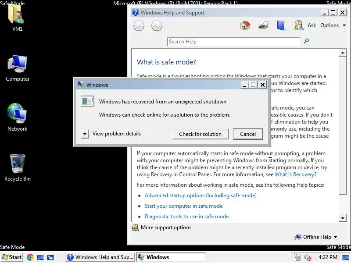The height and width of the screenshot is (263, 351).
Task: Click the network tray icon
Action: (297, 257)
